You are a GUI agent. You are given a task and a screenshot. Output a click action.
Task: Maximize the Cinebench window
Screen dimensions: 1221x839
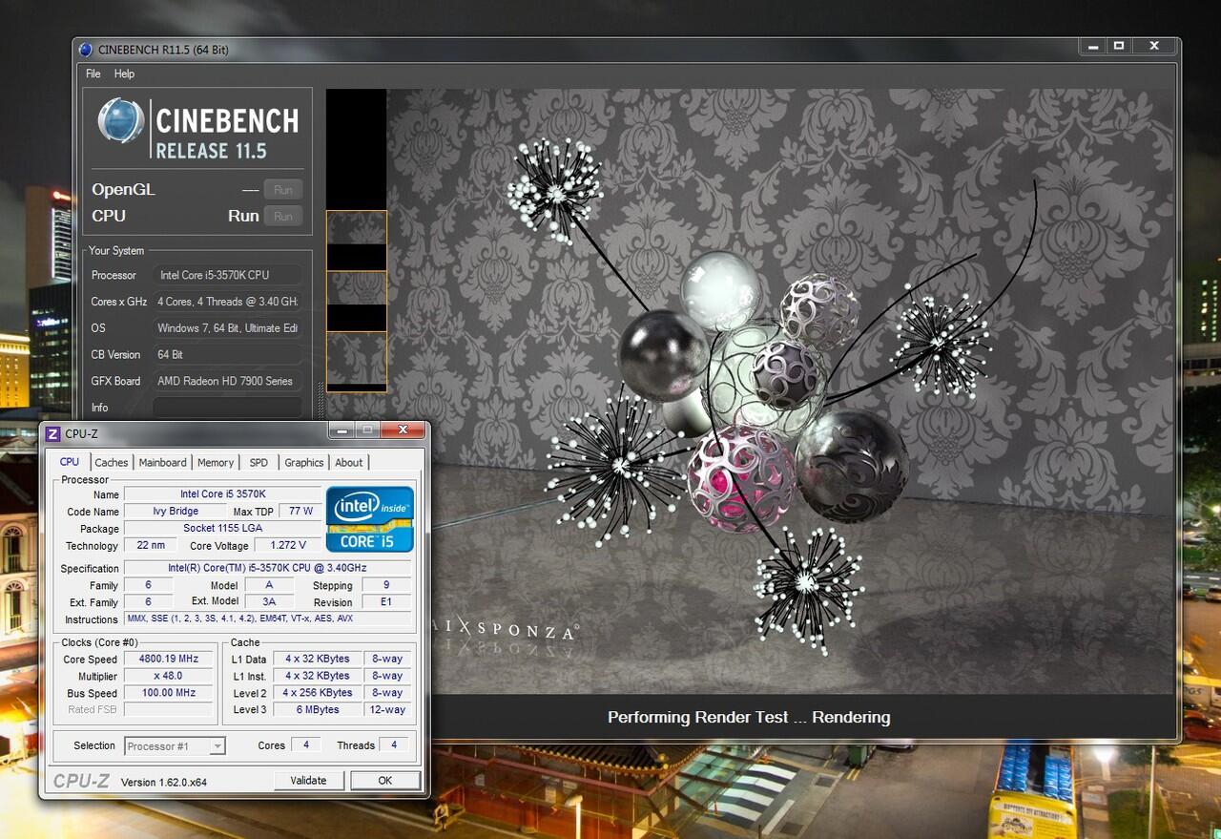(x=1119, y=46)
